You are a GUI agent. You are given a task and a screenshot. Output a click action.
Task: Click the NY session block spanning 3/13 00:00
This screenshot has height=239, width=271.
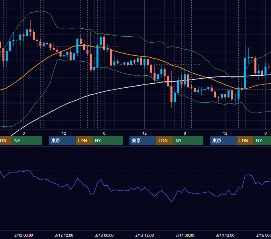pos(108,141)
